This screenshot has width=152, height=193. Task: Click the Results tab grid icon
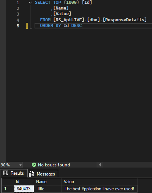tap(6, 173)
